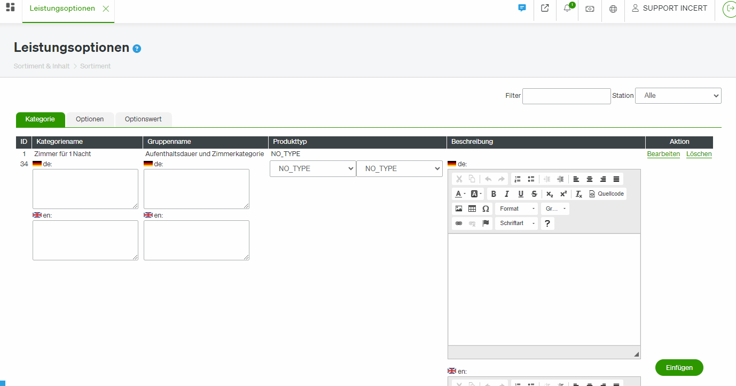Click 'Aufenthaltsdauer und Zimmerkategorie' cell
Screen dimensions: 736x386
[x=205, y=154]
